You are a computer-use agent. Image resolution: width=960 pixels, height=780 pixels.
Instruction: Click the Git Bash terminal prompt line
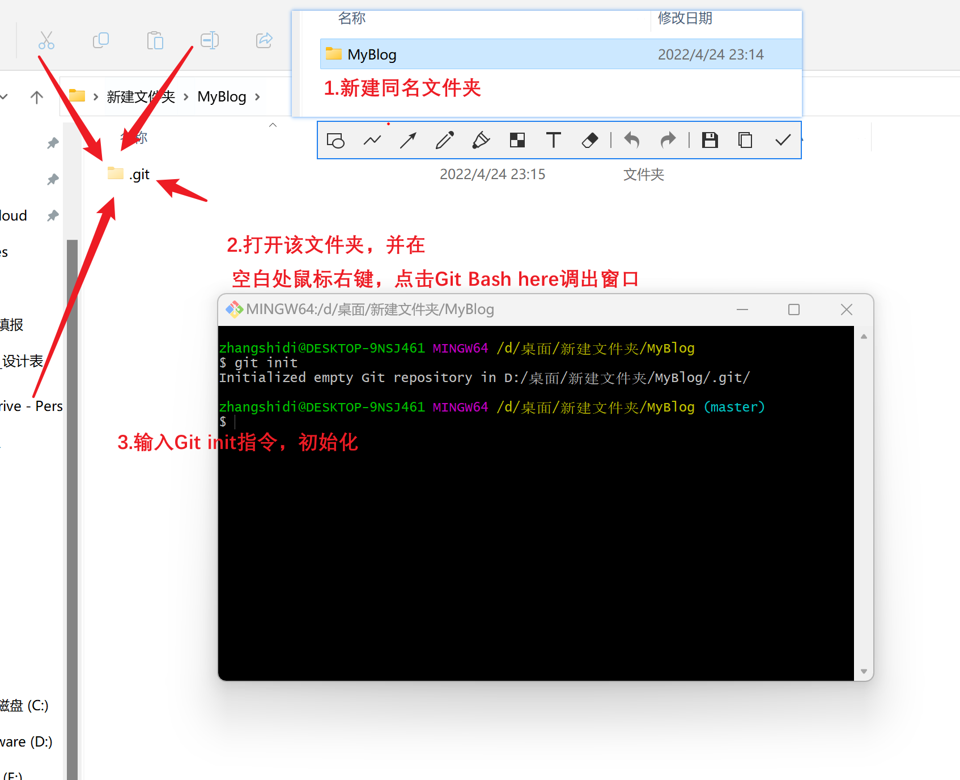pyautogui.click(x=227, y=421)
